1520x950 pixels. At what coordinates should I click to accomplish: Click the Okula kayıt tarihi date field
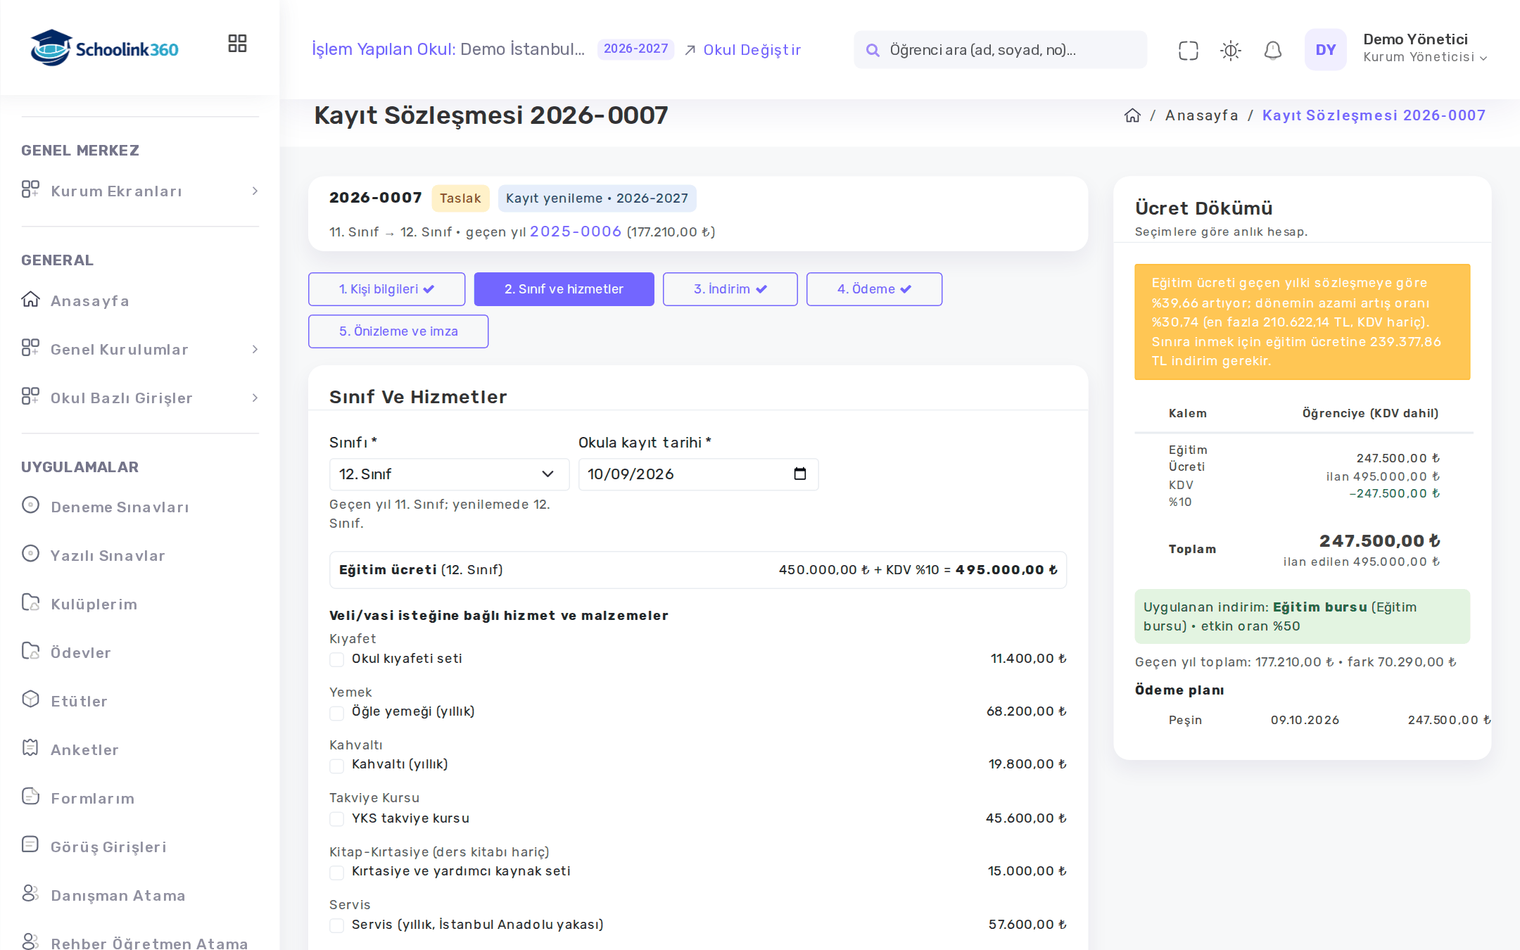coord(698,474)
